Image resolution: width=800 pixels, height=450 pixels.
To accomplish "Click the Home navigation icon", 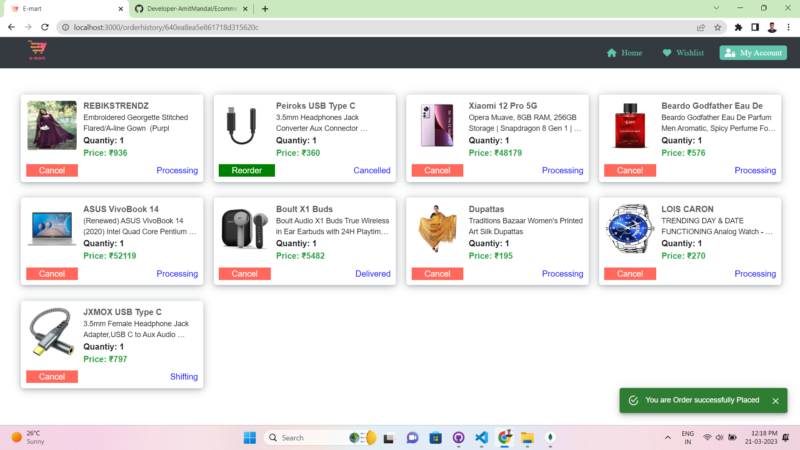I will [x=611, y=52].
